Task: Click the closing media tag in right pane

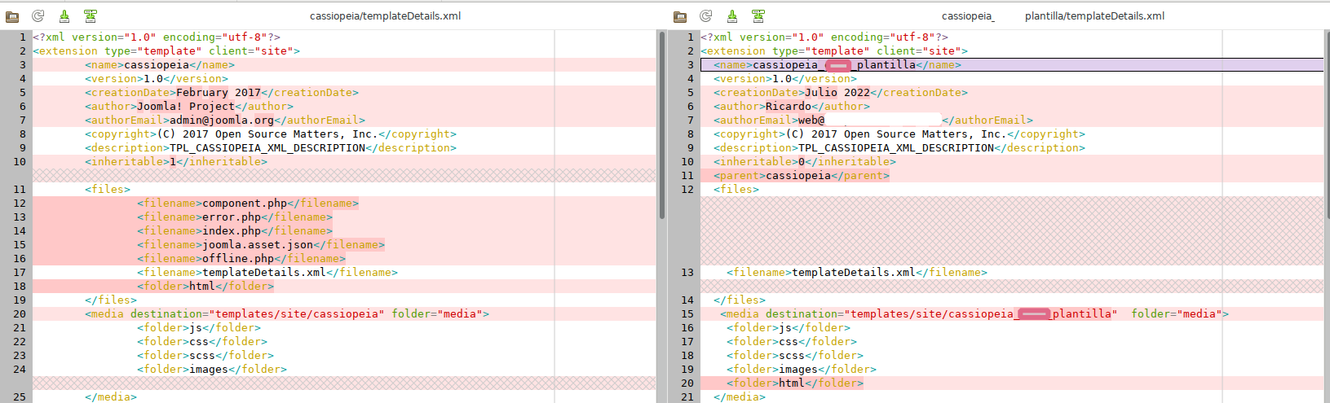Action: 740,397
